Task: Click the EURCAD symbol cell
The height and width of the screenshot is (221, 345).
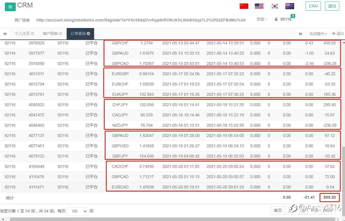Action: coord(120,187)
